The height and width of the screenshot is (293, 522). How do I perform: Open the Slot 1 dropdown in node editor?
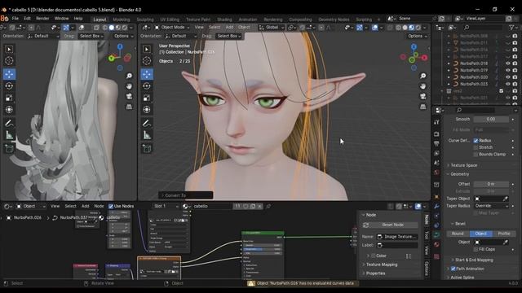[x=166, y=206]
